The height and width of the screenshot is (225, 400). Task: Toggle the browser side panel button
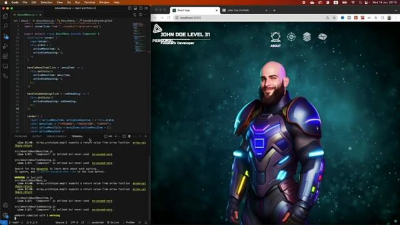coord(382,17)
